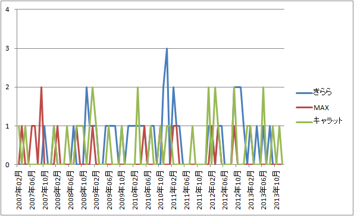Click the red MAX peak reaching 2
The width and height of the screenshot is (354, 216).
pyautogui.click(x=41, y=87)
